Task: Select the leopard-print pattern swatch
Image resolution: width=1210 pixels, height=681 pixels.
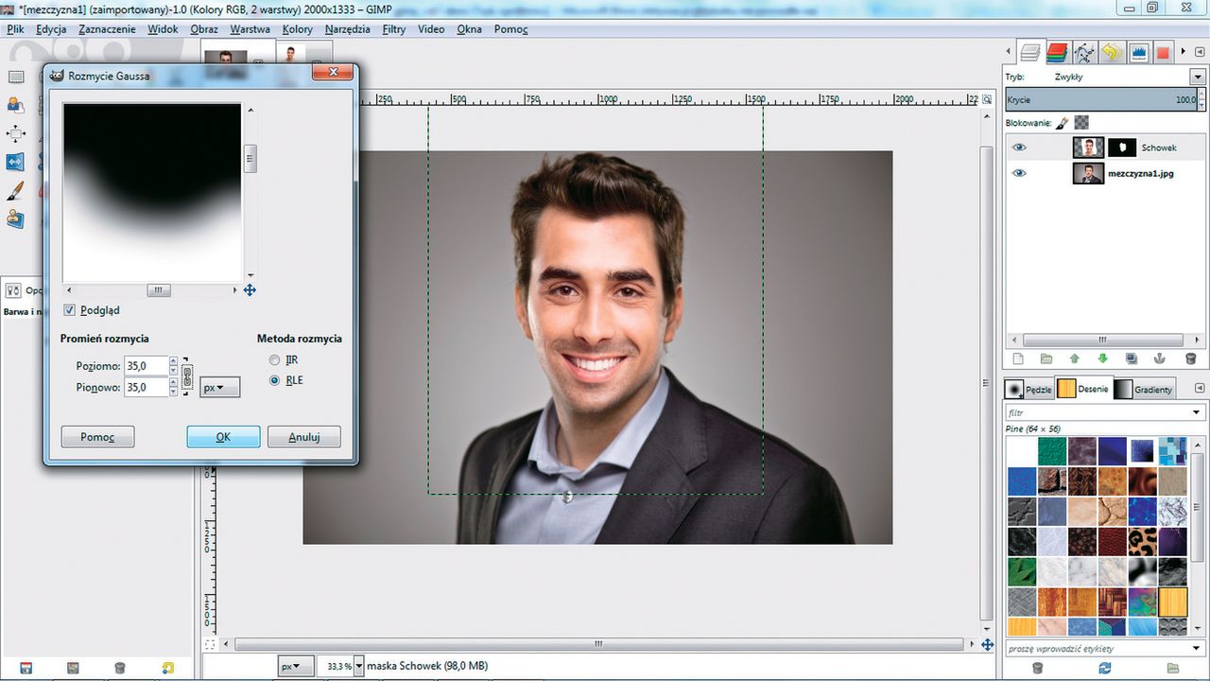Action: 1143,542
